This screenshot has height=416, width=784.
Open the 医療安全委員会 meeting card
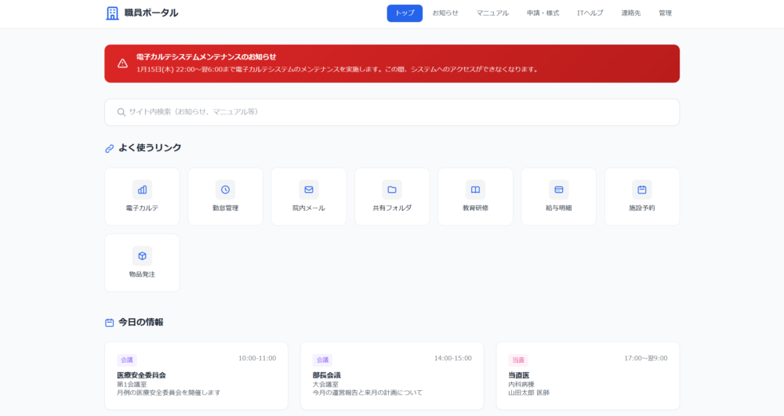(x=196, y=376)
